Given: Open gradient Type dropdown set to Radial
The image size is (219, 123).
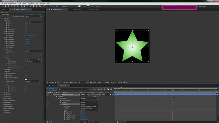Looking at the screenshot, I should click(89, 110).
